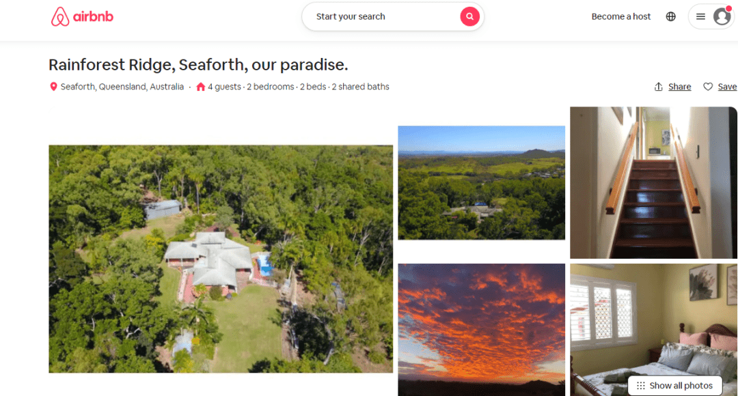Screen dimensions: 738x396
Task: Toggle the heart Save icon
Action: click(x=708, y=87)
